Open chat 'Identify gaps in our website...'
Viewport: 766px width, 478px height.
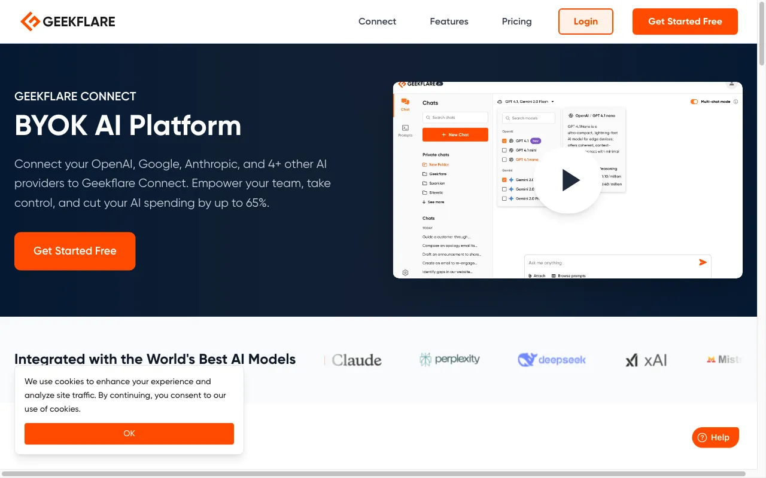(x=448, y=272)
